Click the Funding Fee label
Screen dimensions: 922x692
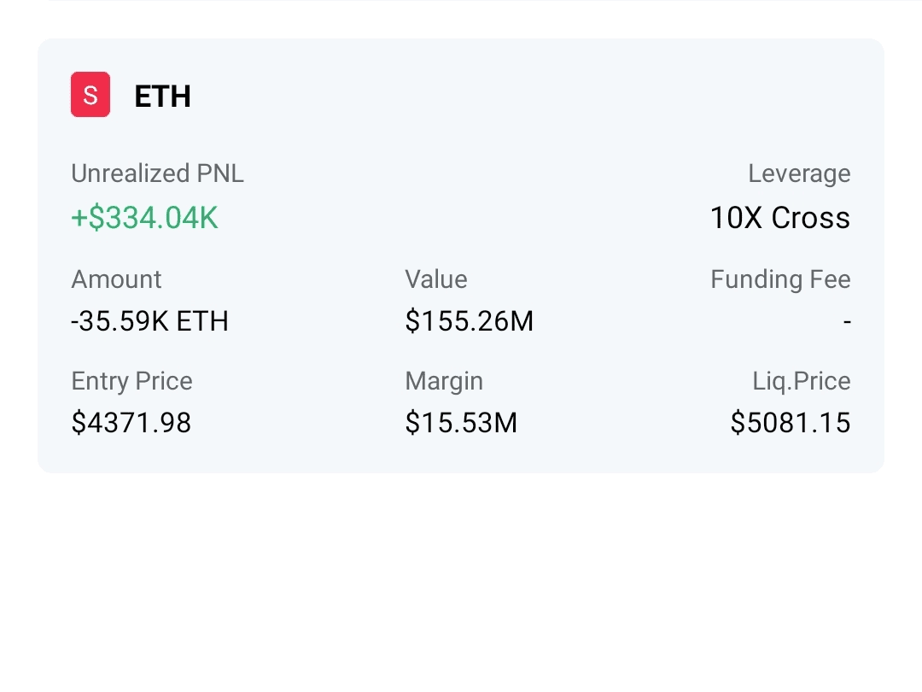780,279
